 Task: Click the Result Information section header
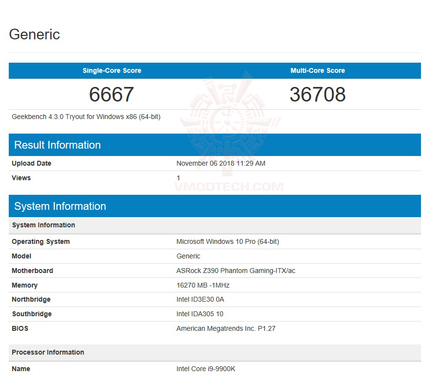coord(215,145)
